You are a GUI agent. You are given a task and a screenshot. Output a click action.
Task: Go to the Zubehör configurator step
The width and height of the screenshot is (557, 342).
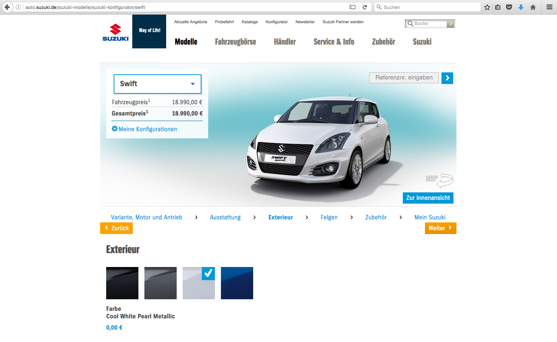click(376, 217)
